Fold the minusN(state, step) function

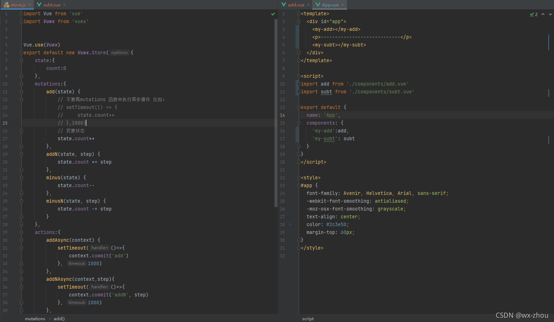[x=21, y=201]
